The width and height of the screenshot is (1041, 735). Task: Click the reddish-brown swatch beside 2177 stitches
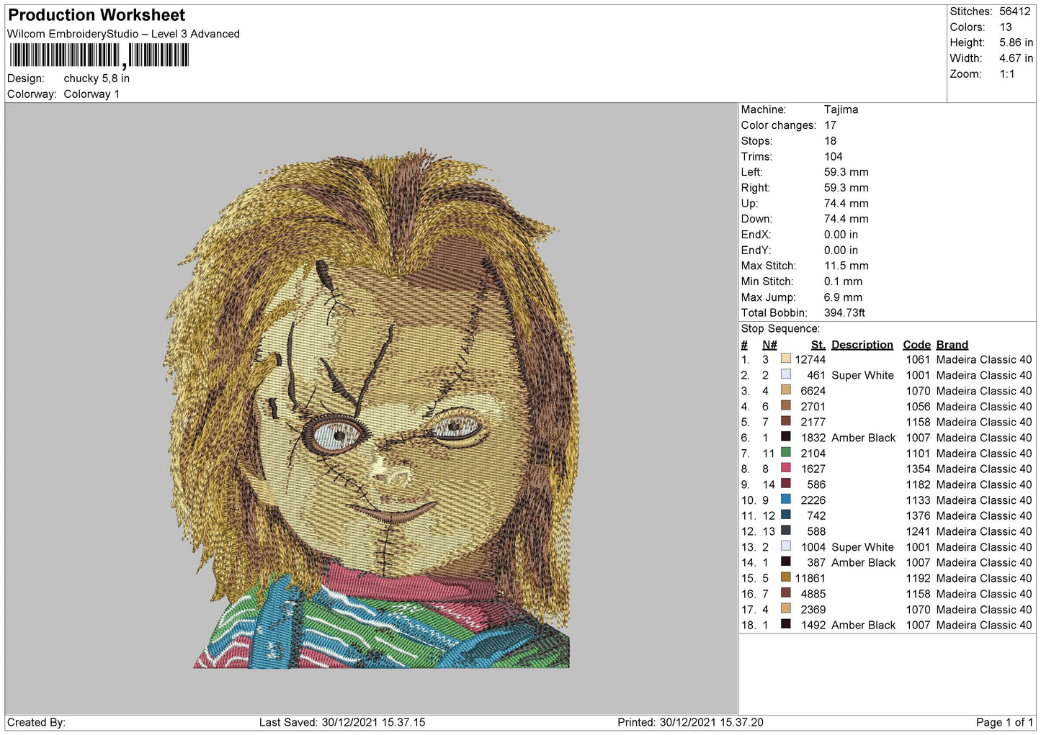click(785, 421)
